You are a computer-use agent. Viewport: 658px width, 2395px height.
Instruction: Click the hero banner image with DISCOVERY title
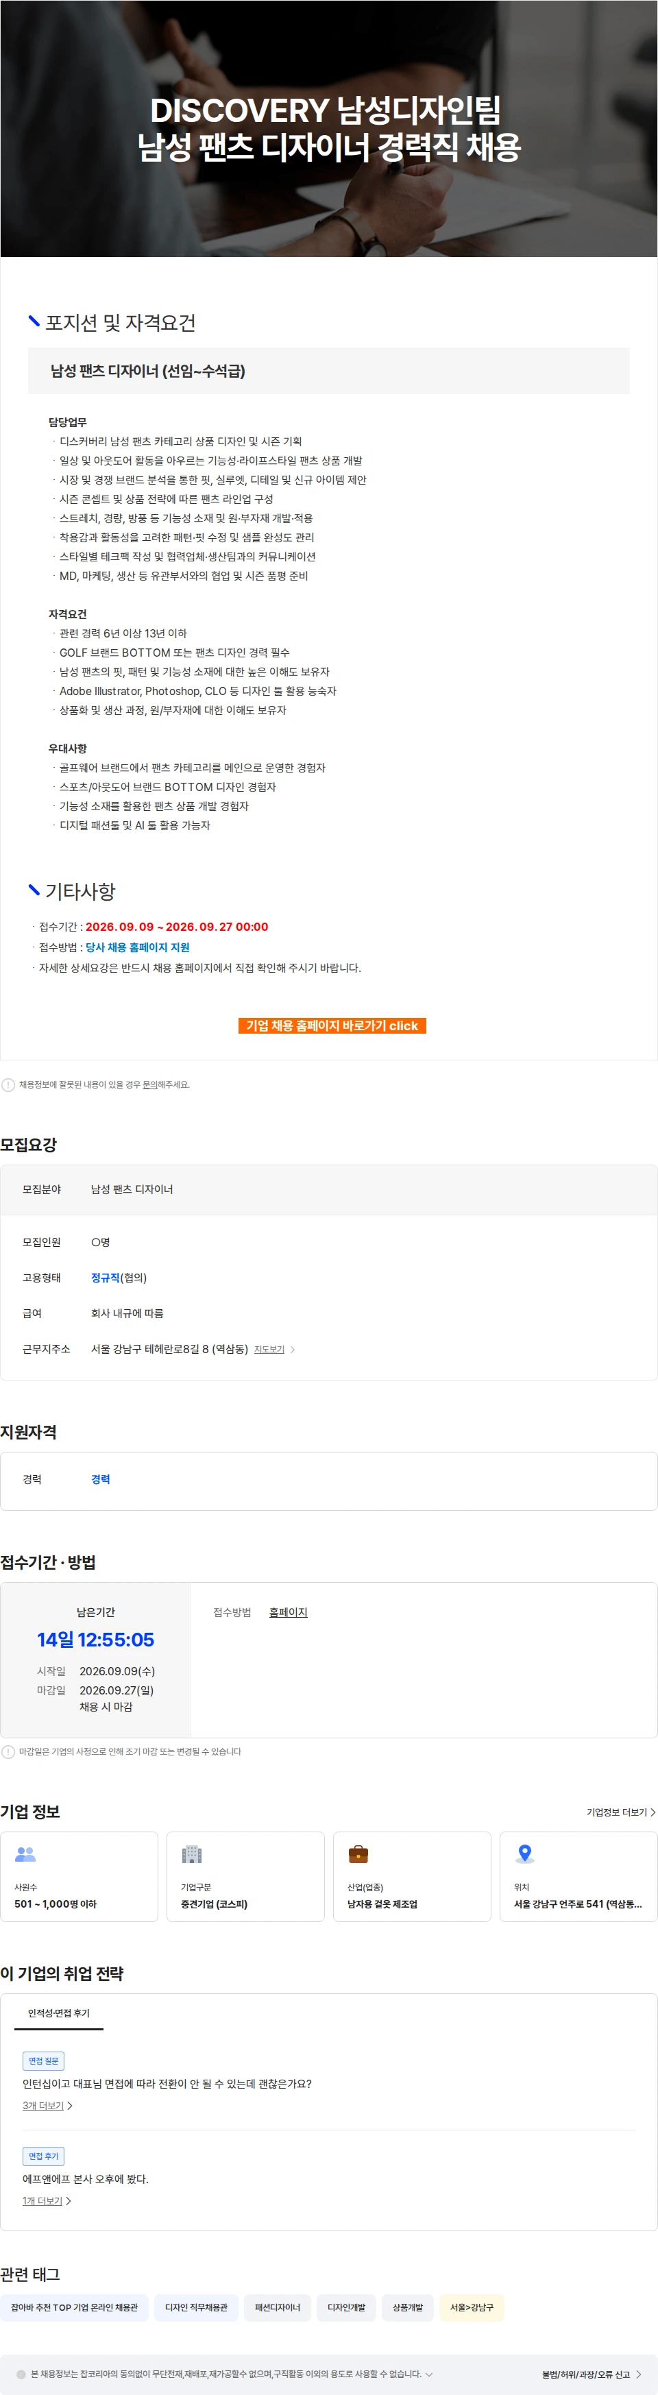click(x=329, y=128)
